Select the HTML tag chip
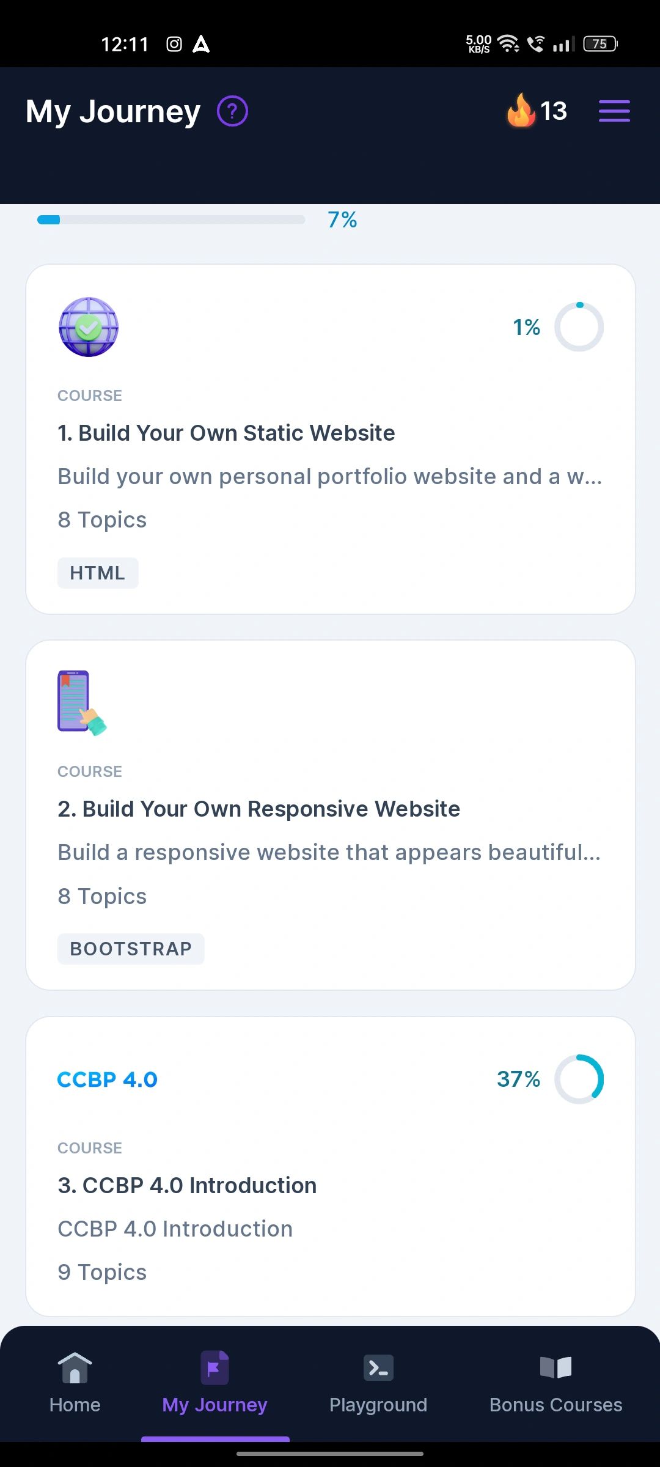Screen dimensions: 660x1467 pos(98,573)
